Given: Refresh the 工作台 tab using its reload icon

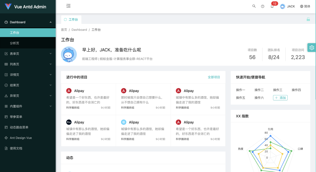Looking at the screenshot, I should tap(65, 19).
